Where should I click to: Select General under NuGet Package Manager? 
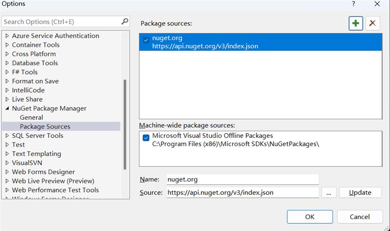click(x=31, y=117)
